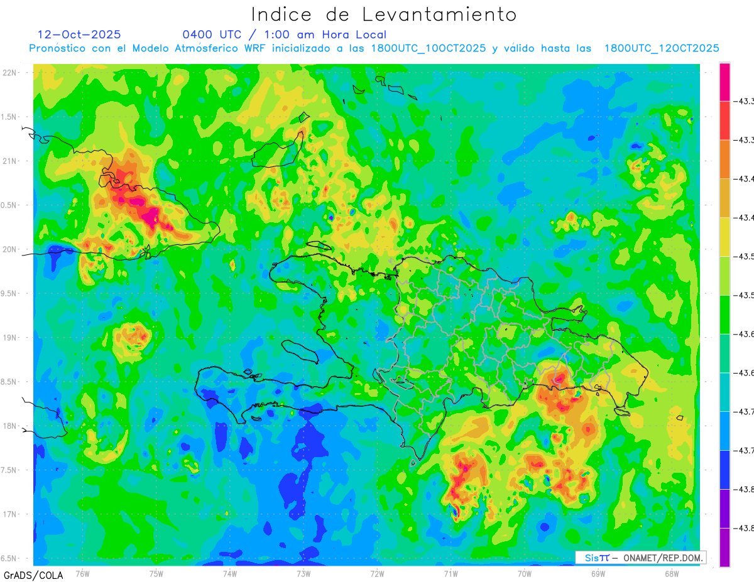Click the gold swatch in the color bar
Image resolution: width=754 pixels, height=582 pixels.
724,198
